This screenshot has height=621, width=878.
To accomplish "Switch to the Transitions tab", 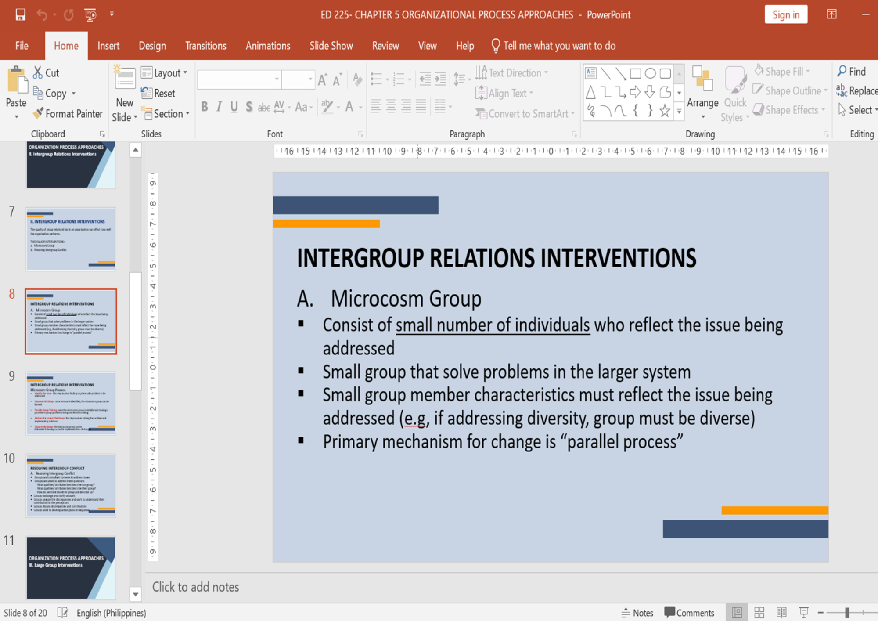I will pos(205,46).
